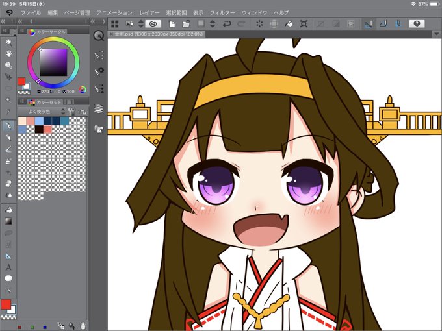
Task: Select the Brush tool
Action: 8,149
